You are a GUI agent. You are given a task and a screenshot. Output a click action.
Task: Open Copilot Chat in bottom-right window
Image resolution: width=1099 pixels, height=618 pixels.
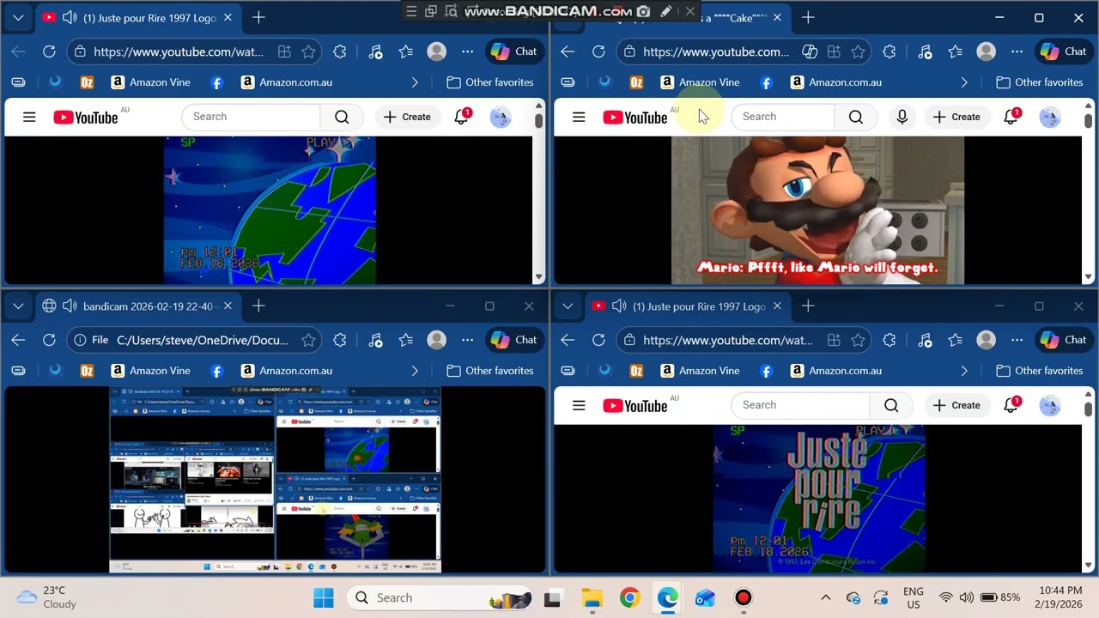1063,340
